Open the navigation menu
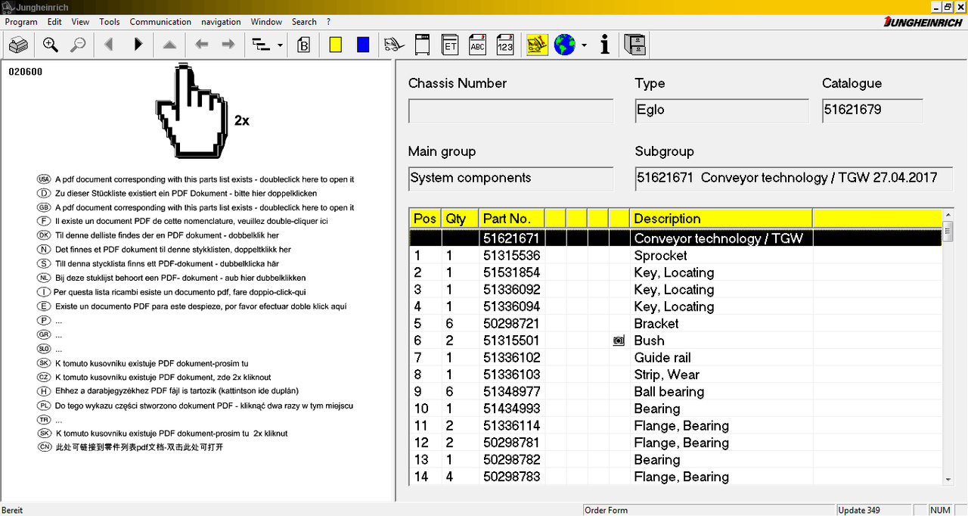968x516 pixels. (221, 22)
